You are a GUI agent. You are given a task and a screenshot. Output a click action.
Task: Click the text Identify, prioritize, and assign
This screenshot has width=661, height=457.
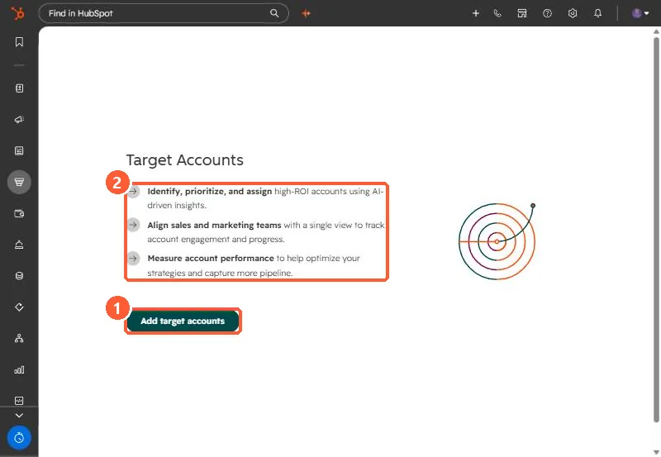(210, 192)
